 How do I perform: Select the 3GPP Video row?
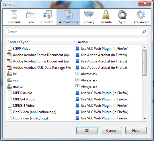click(x=74, y=49)
